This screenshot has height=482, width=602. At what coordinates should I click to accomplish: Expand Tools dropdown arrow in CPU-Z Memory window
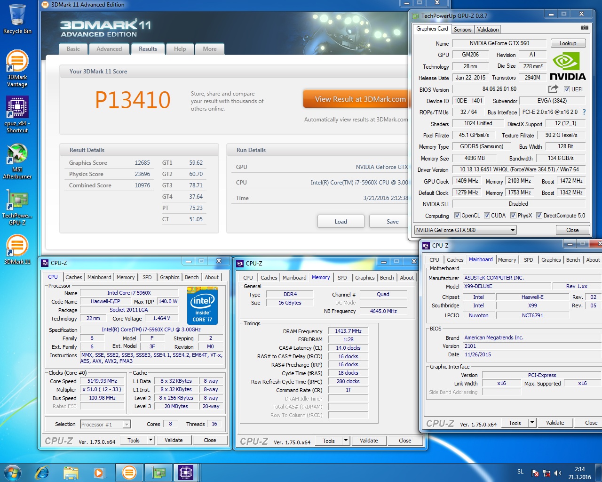pos(346,441)
